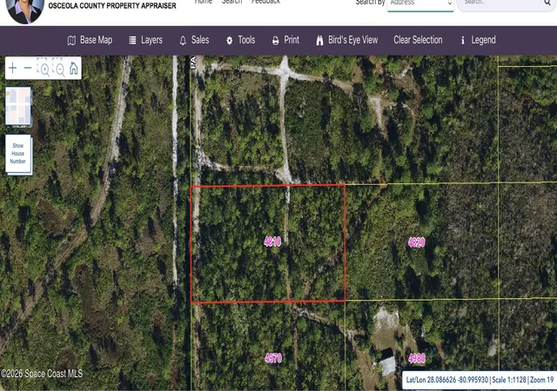557x391 pixels.
Task: Click Print in the toolbar
Action: click(x=285, y=40)
